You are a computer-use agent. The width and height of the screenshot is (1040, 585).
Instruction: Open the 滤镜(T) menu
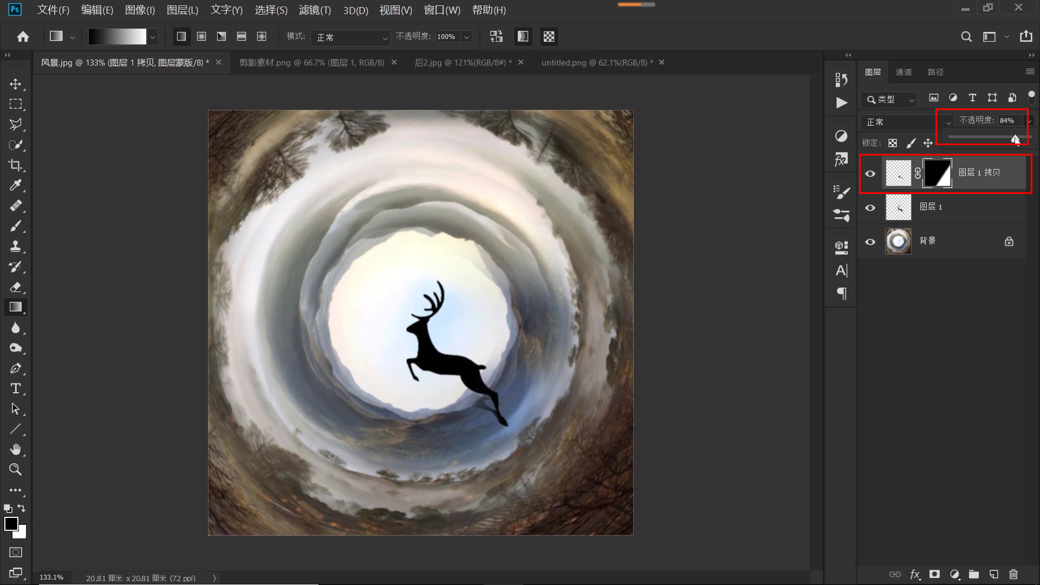(x=315, y=10)
